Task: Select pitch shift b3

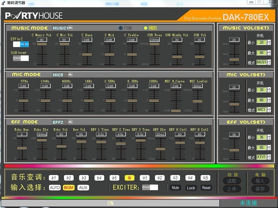Action: (84, 178)
